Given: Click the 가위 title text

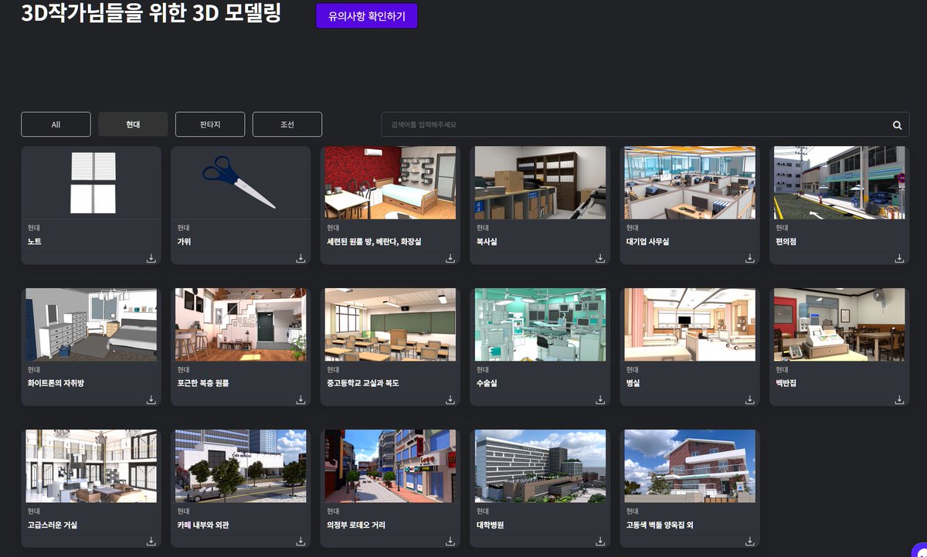Looking at the screenshot, I should [x=184, y=242].
